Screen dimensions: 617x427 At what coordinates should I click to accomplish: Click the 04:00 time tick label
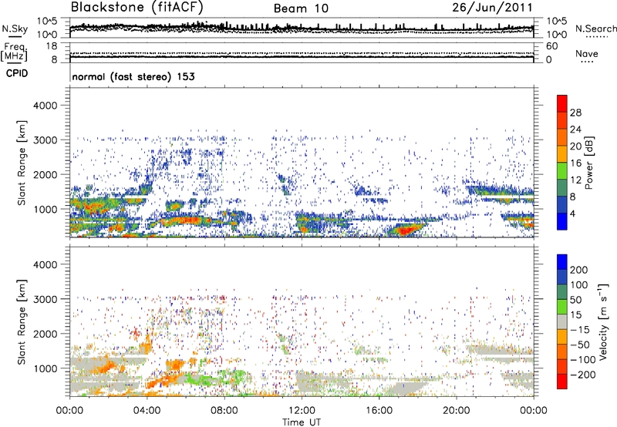tap(147, 411)
